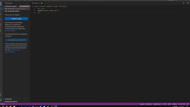Open Run and Debug view

[x=1, y=20]
